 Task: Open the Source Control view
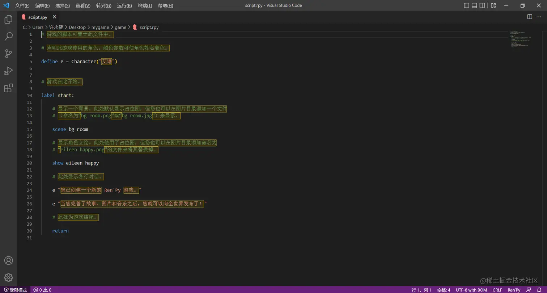pos(8,54)
